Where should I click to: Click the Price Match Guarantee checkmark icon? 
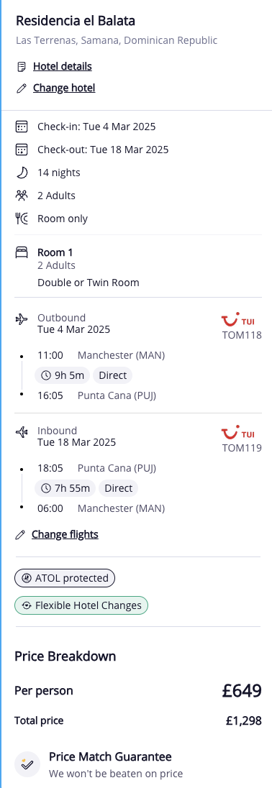[x=27, y=765]
